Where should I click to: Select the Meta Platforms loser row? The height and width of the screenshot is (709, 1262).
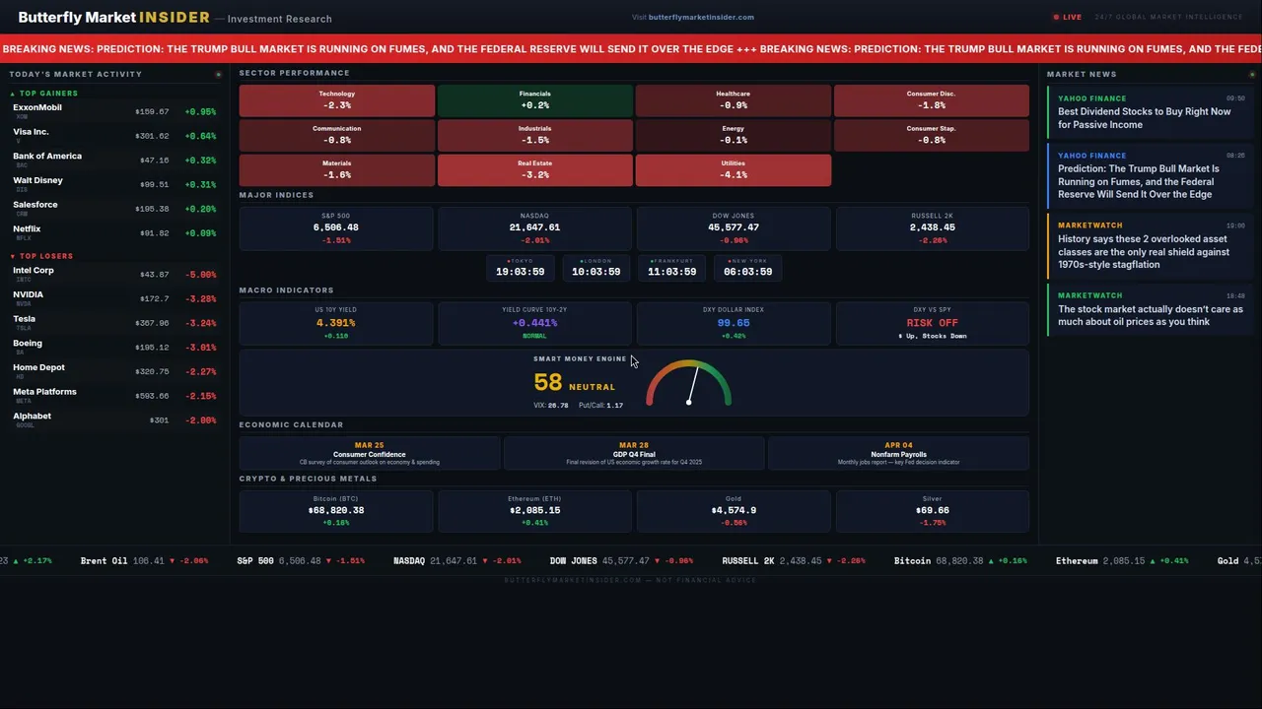[114, 395]
